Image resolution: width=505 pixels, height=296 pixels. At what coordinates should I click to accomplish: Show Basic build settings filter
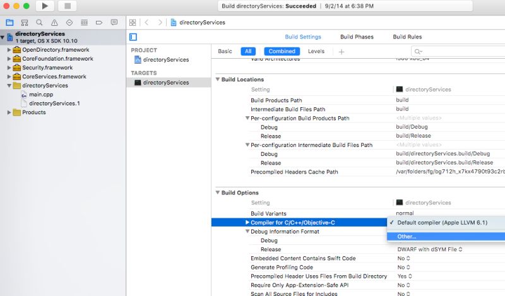click(x=225, y=51)
